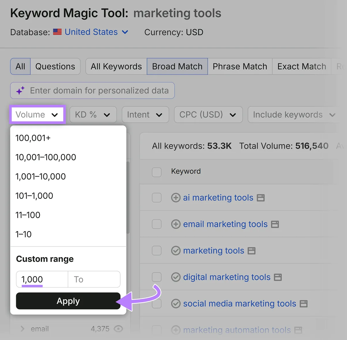The width and height of the screenshot is (347, 340).
Task: Select the 1–10 volume range
Action: pyautogui.click(x=68, y=234)
